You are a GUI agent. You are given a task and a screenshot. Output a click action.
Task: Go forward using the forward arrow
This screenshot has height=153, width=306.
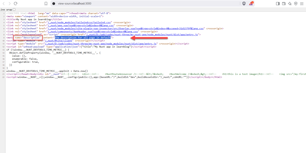tap(9, 3)
